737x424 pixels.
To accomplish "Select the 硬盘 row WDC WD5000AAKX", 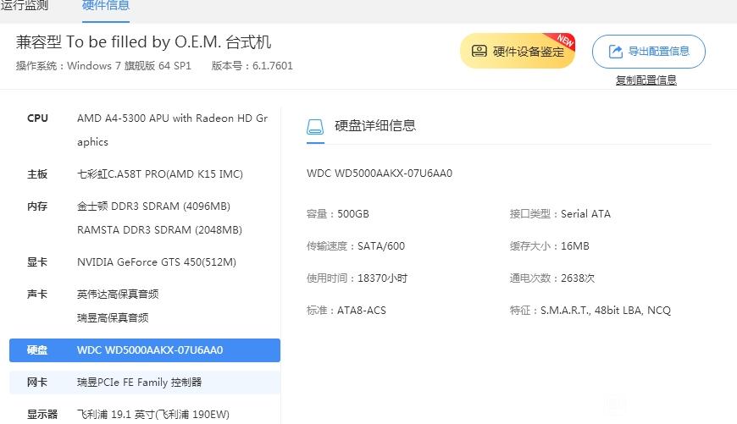I will click(x=145, y=350).
